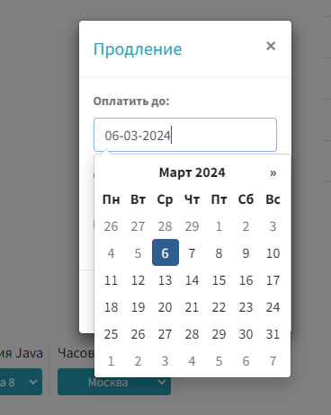Choose March 20 in the datepicker
Image resolution: width=331 pixels, height=415 pixels.
click(x=165, y=307)
